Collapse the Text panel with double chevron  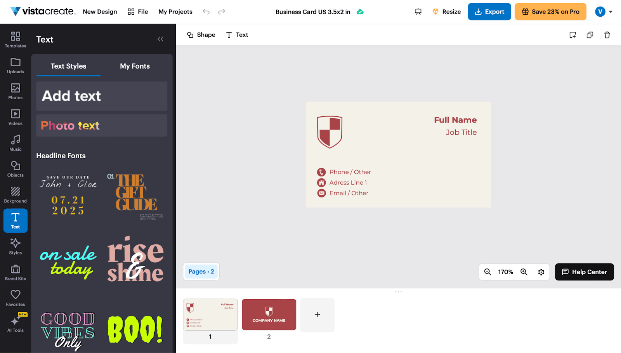coord(161,39)
